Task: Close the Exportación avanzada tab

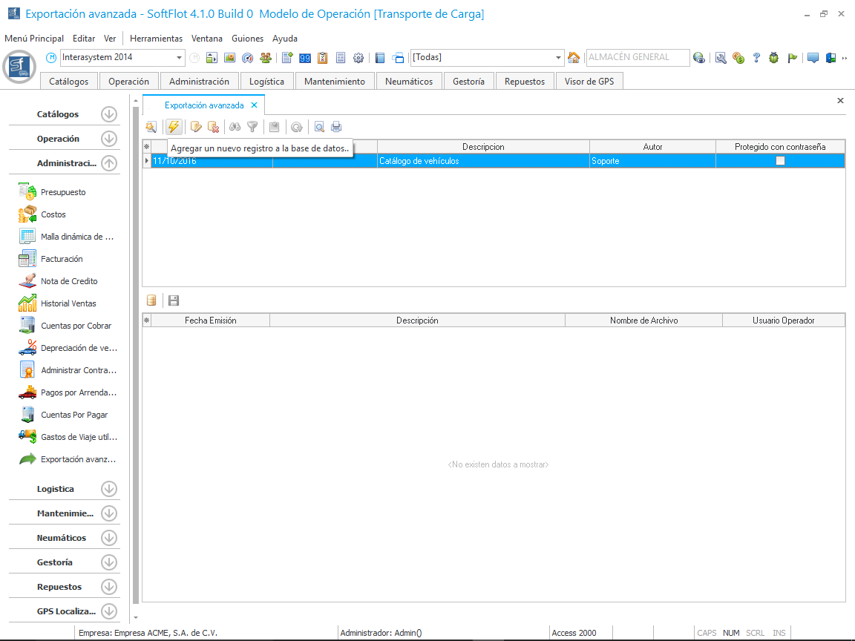Action: click(254, 105)
